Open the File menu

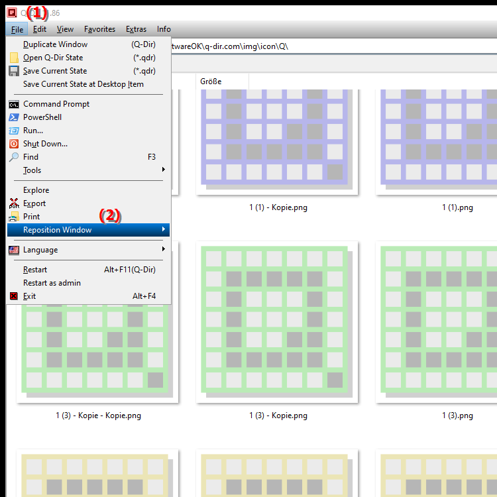point(17,29)
